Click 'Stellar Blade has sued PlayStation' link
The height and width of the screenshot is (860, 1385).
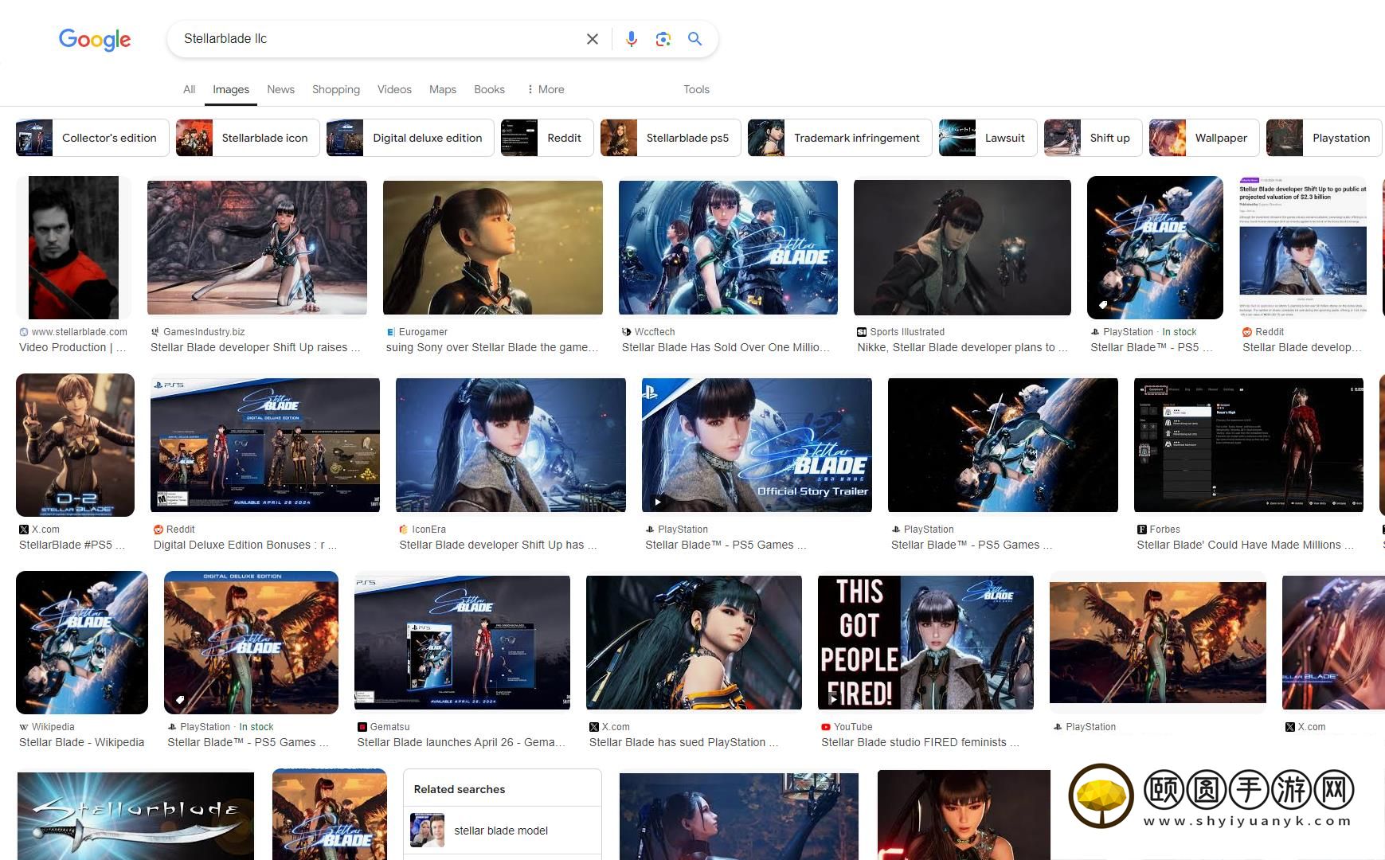pyautogui.click(x=683, y=742)
